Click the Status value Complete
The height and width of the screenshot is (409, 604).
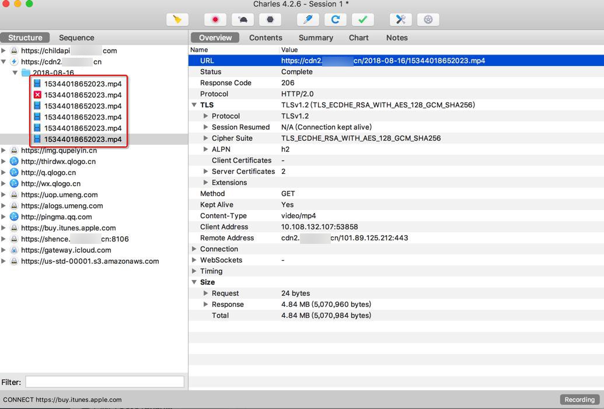(x=296, y=72)
